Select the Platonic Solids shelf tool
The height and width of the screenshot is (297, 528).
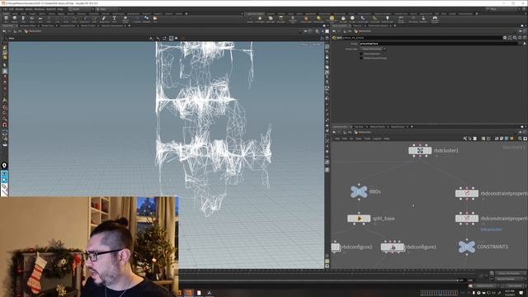125,20
